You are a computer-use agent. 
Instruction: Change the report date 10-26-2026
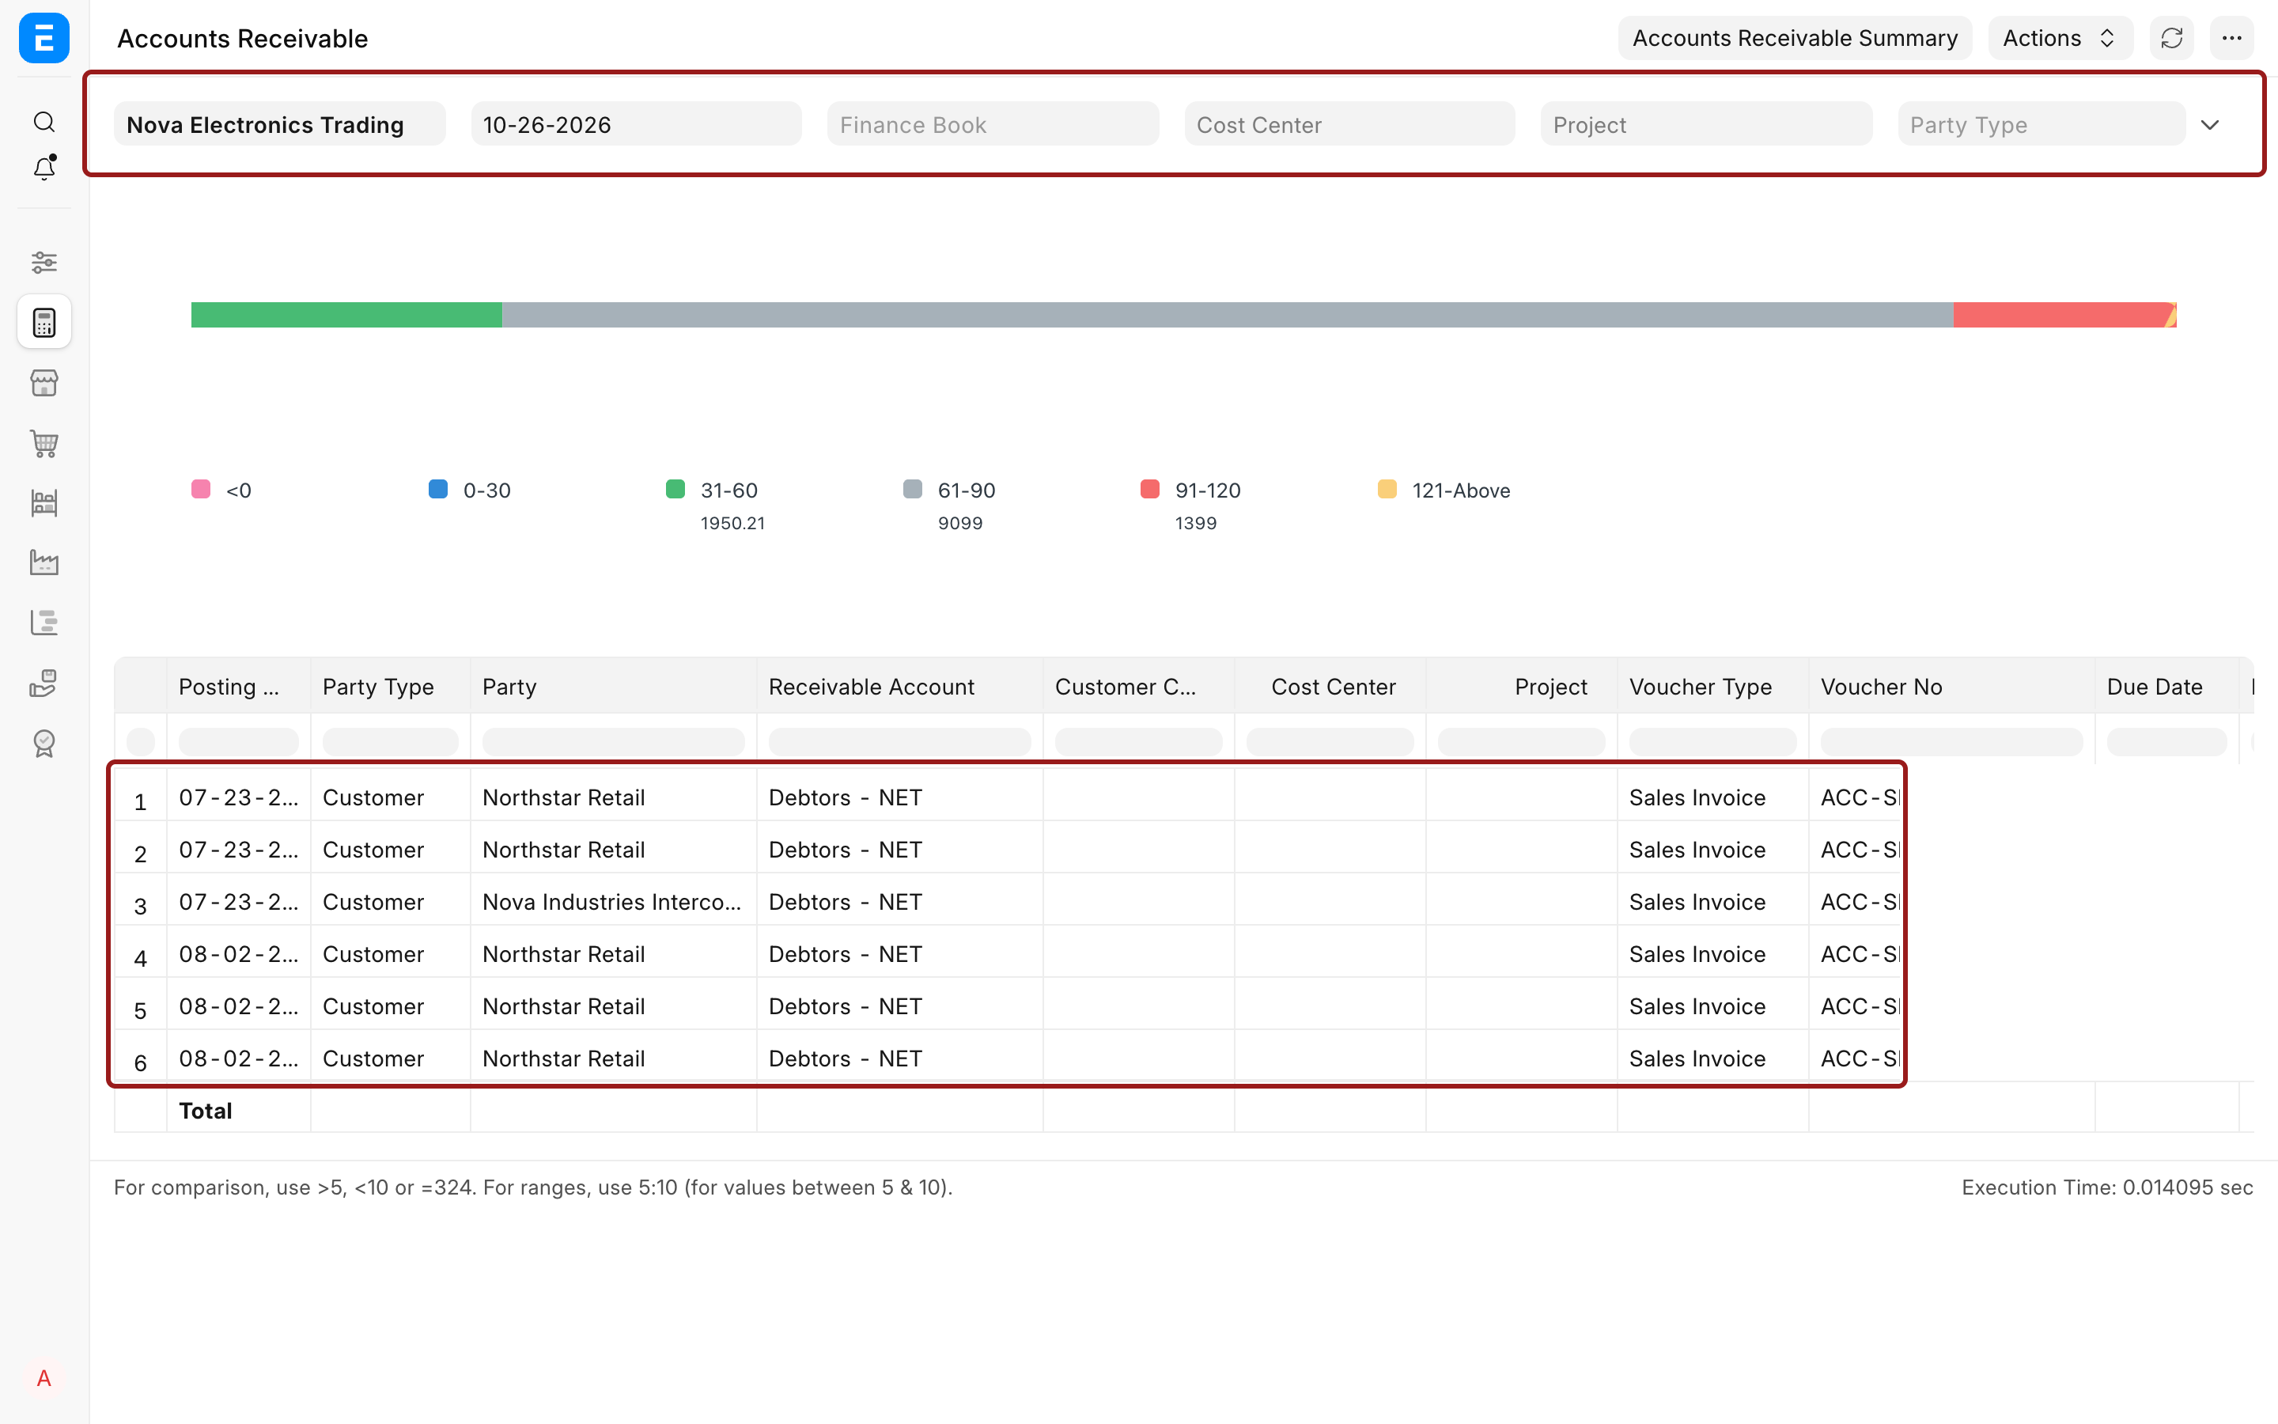pos(635,124)
